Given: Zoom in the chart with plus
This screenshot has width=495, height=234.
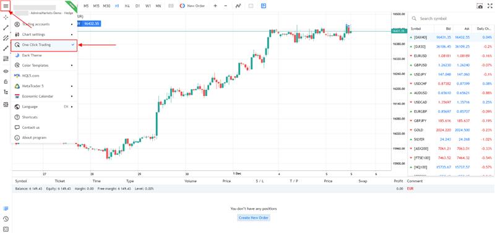Looking at the screenshot, I should pyautogui.click(x=215, y=6).
